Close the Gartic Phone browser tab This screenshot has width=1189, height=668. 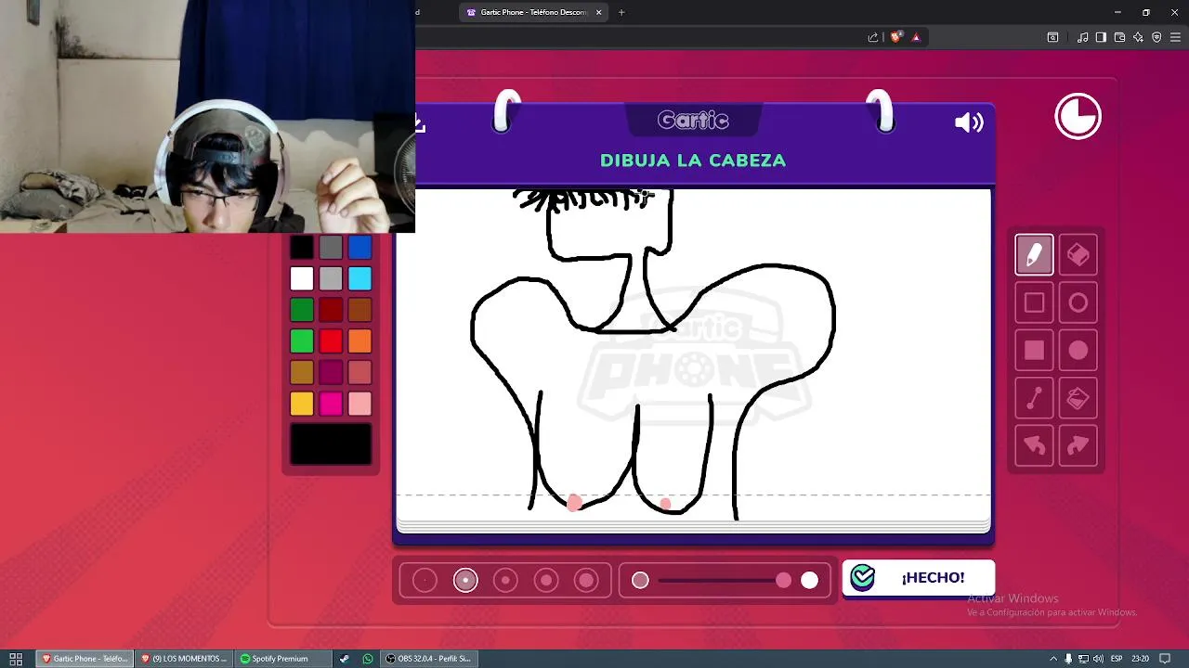[598, 12]
